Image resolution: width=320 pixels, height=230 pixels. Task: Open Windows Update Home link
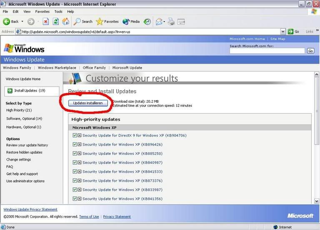[23, 79]
